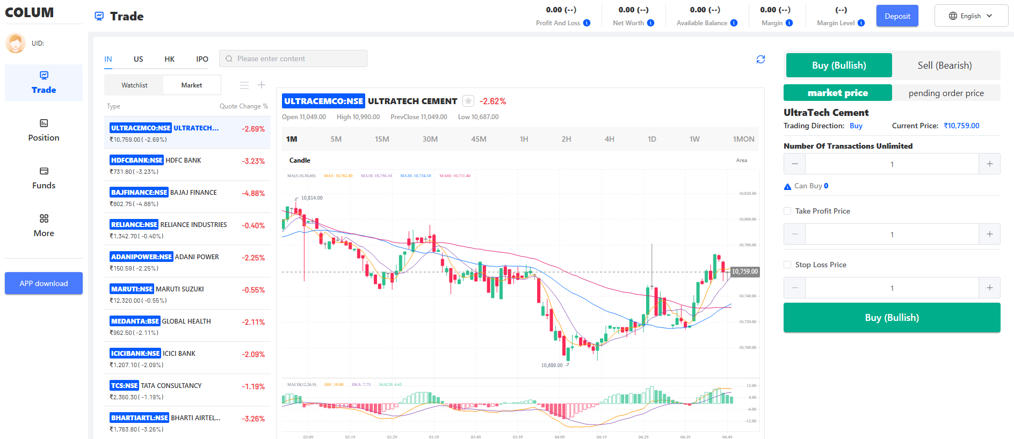Select the HK market tab
This screenshot has width=1014, height=439.
170,59
